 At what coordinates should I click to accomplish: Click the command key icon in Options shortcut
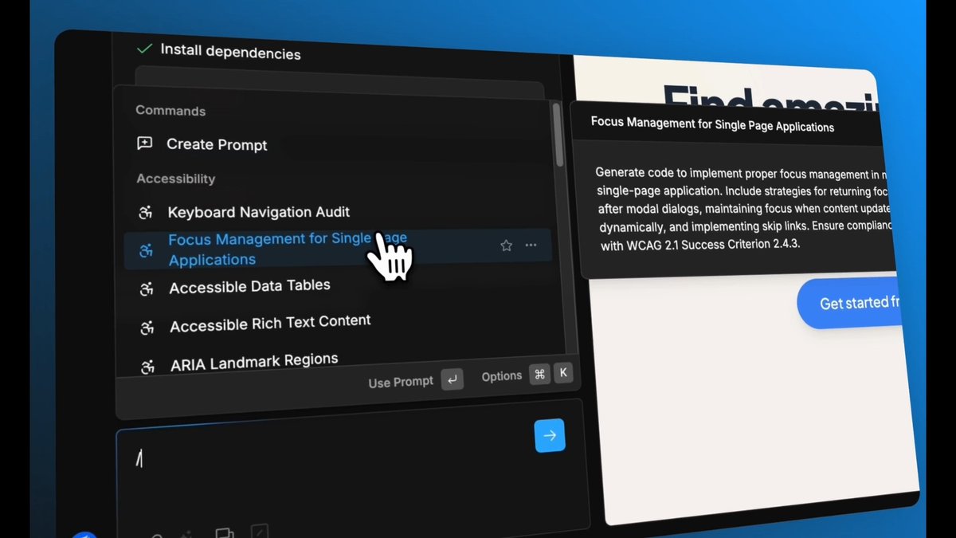pos(540,374)
